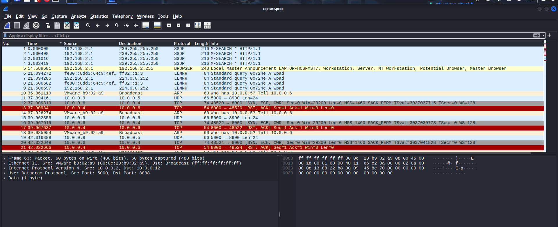Close the capture file using the toolbar
Screen dimensions: 558x227
67,26
